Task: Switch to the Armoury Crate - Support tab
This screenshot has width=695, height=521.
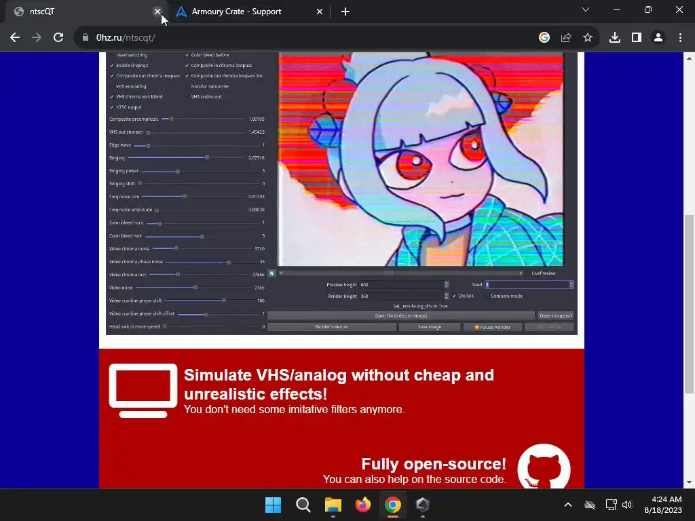Action: point(249,12)
